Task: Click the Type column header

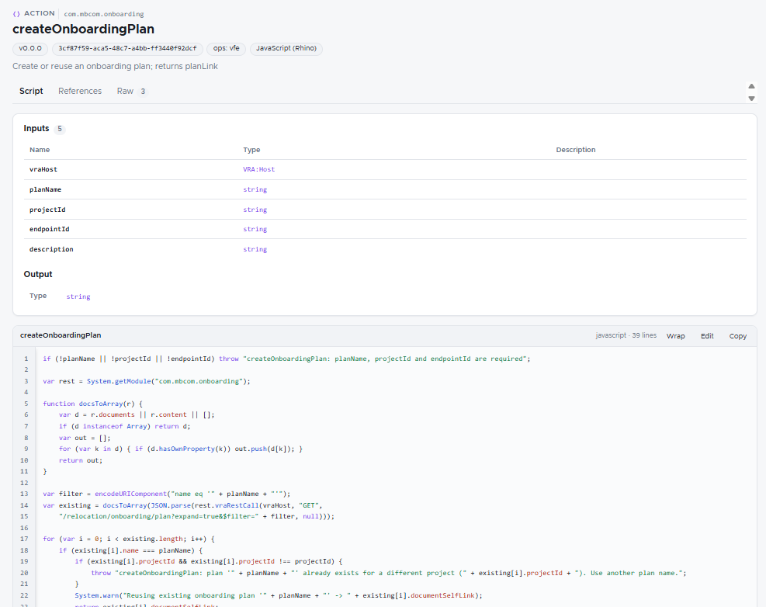Action: 251,150
